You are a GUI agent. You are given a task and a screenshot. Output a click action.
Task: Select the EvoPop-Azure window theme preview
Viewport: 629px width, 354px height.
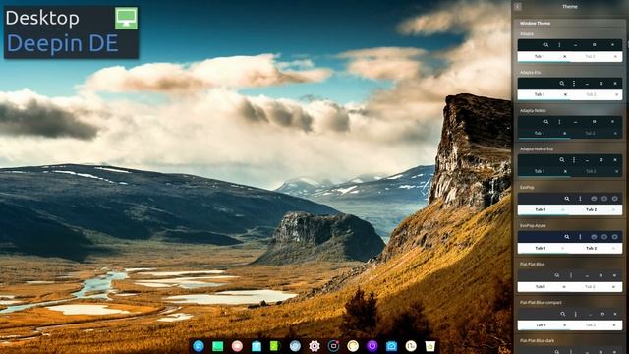tap(570, 243)
